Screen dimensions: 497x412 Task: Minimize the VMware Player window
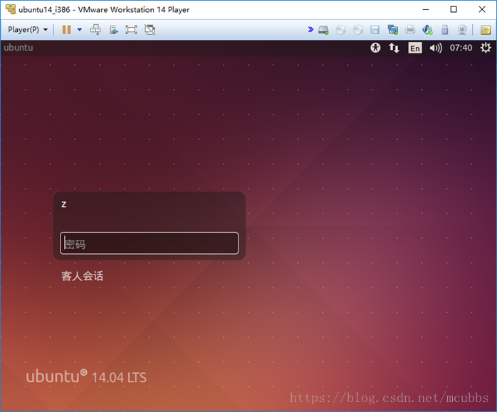tap(426, 9)
